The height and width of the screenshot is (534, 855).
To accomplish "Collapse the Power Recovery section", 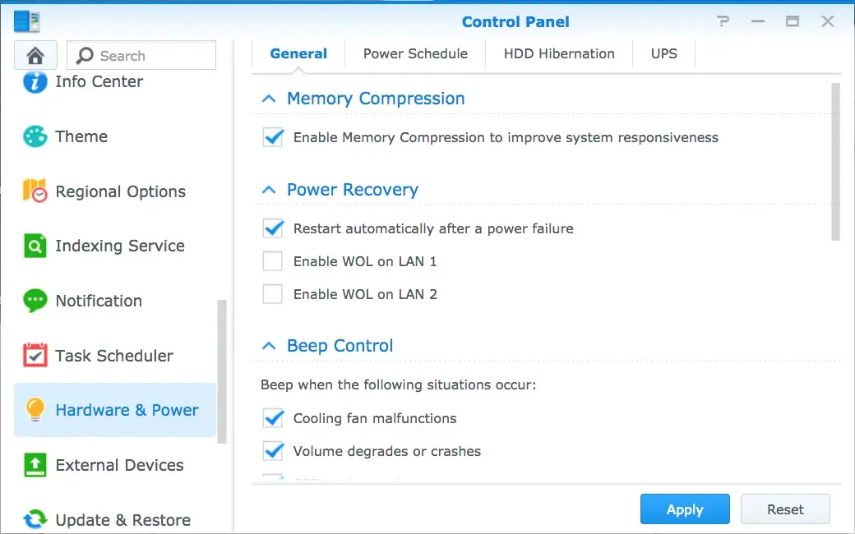I will (x=268, y=190).
